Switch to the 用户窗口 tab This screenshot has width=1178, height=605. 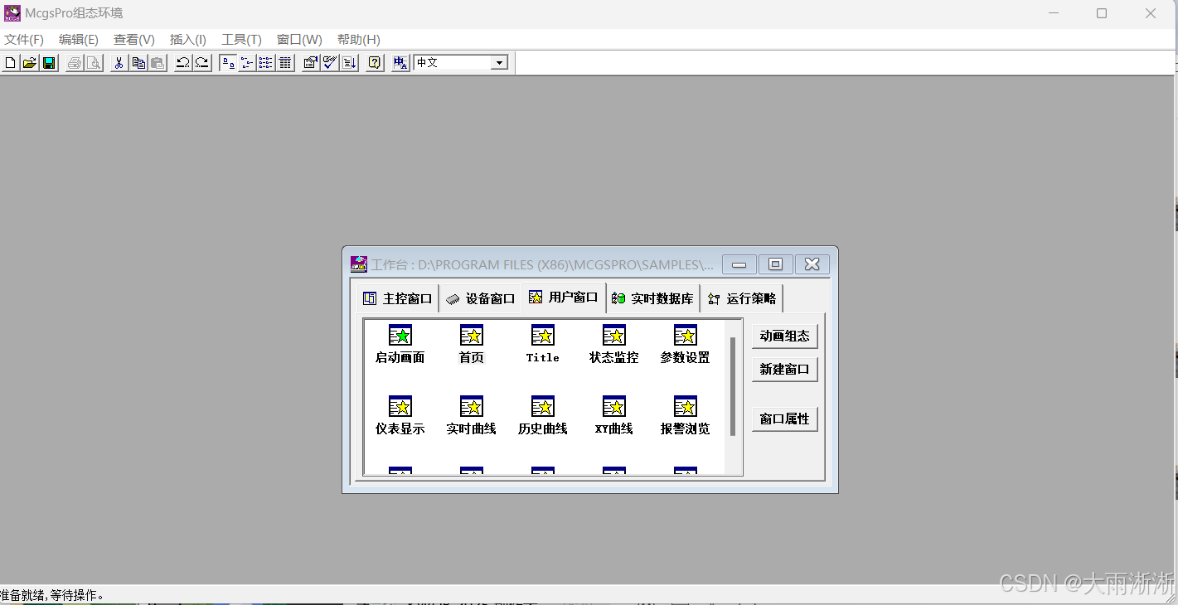[x=564, y=297]
